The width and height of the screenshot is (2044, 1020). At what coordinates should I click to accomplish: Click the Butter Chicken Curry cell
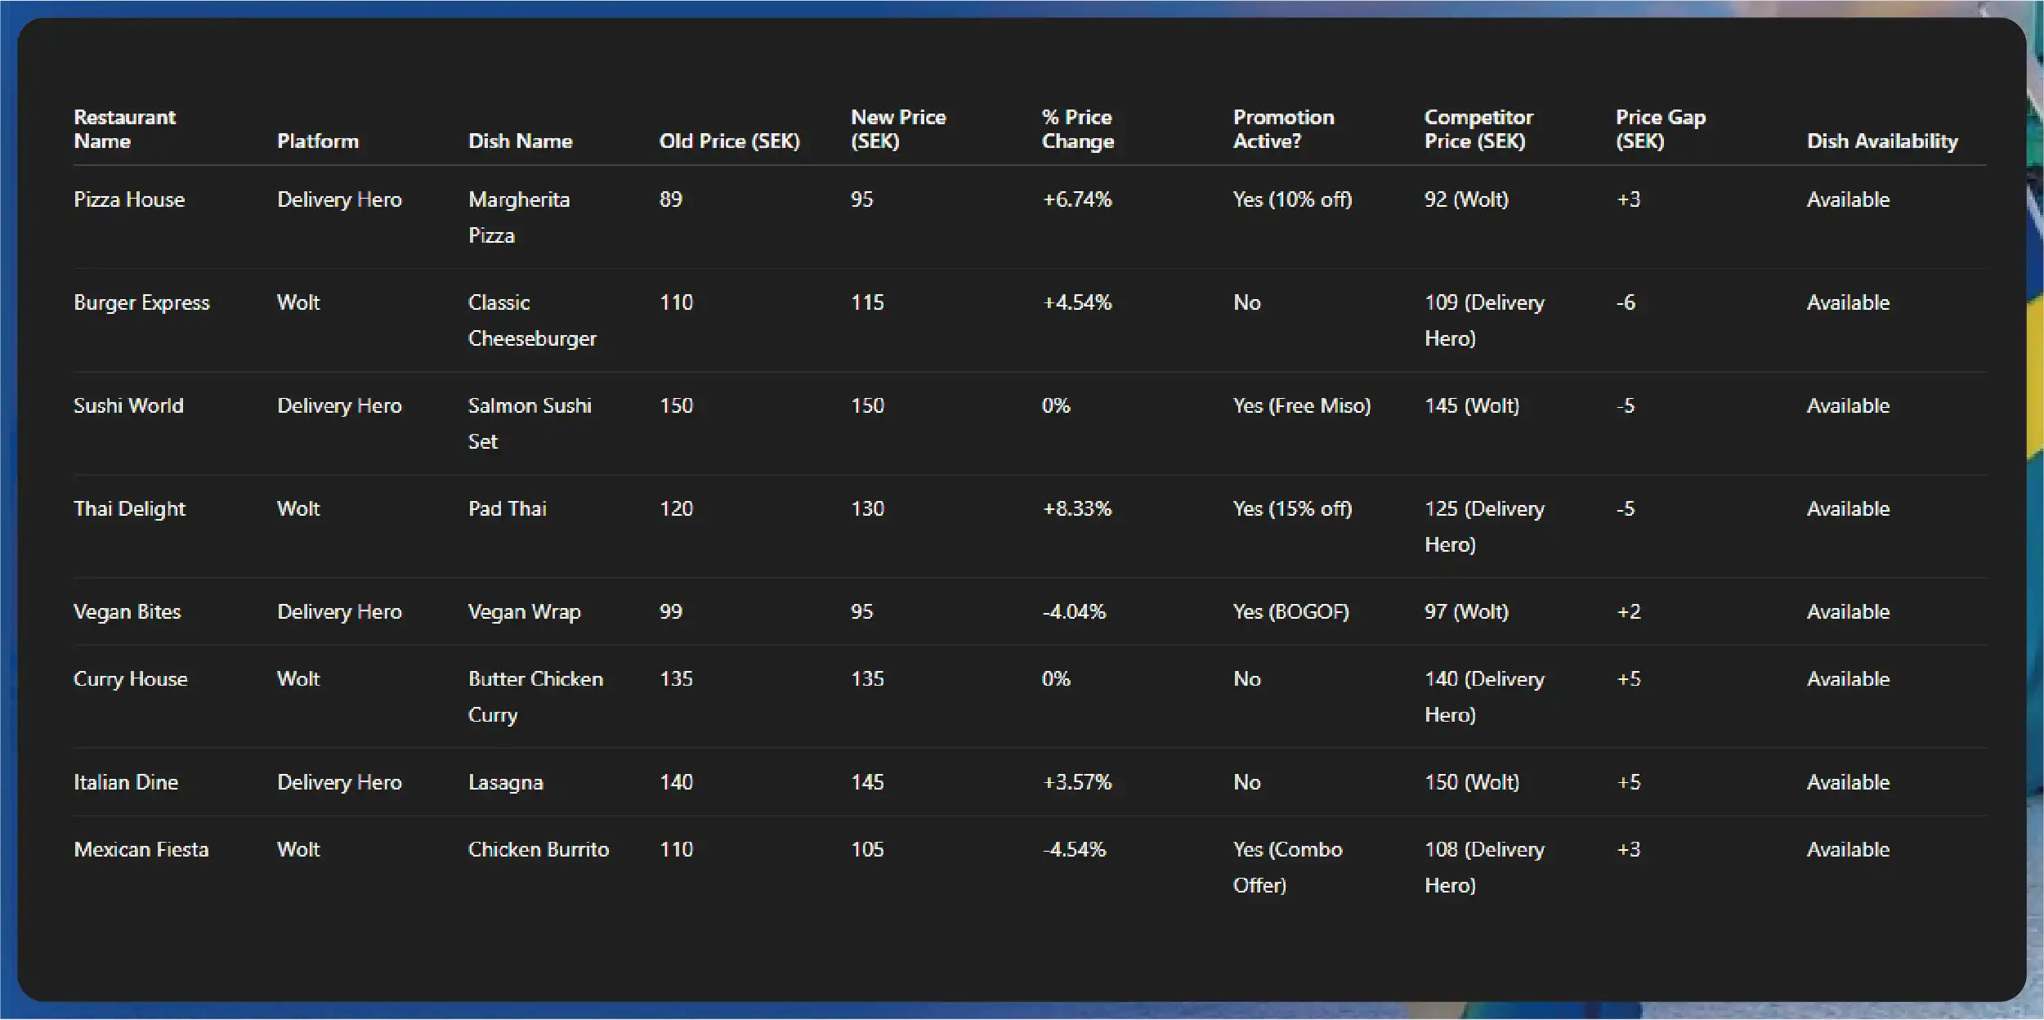coord(534,696)
